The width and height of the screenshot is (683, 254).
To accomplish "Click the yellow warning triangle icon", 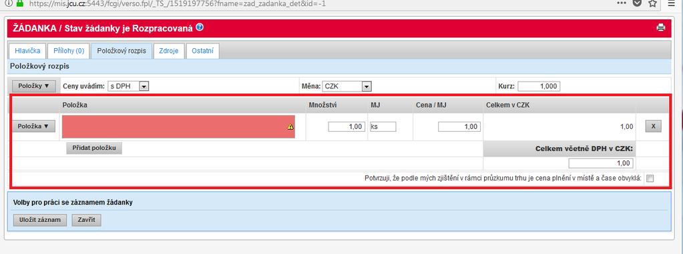I will pos(290,127).
